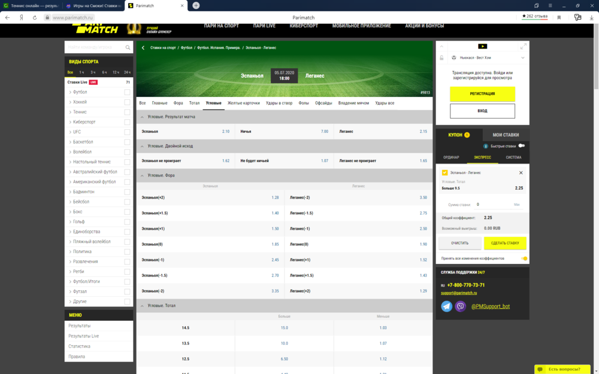Click the team search input field
The image size is (599, 374).
[x=95, y=47]
